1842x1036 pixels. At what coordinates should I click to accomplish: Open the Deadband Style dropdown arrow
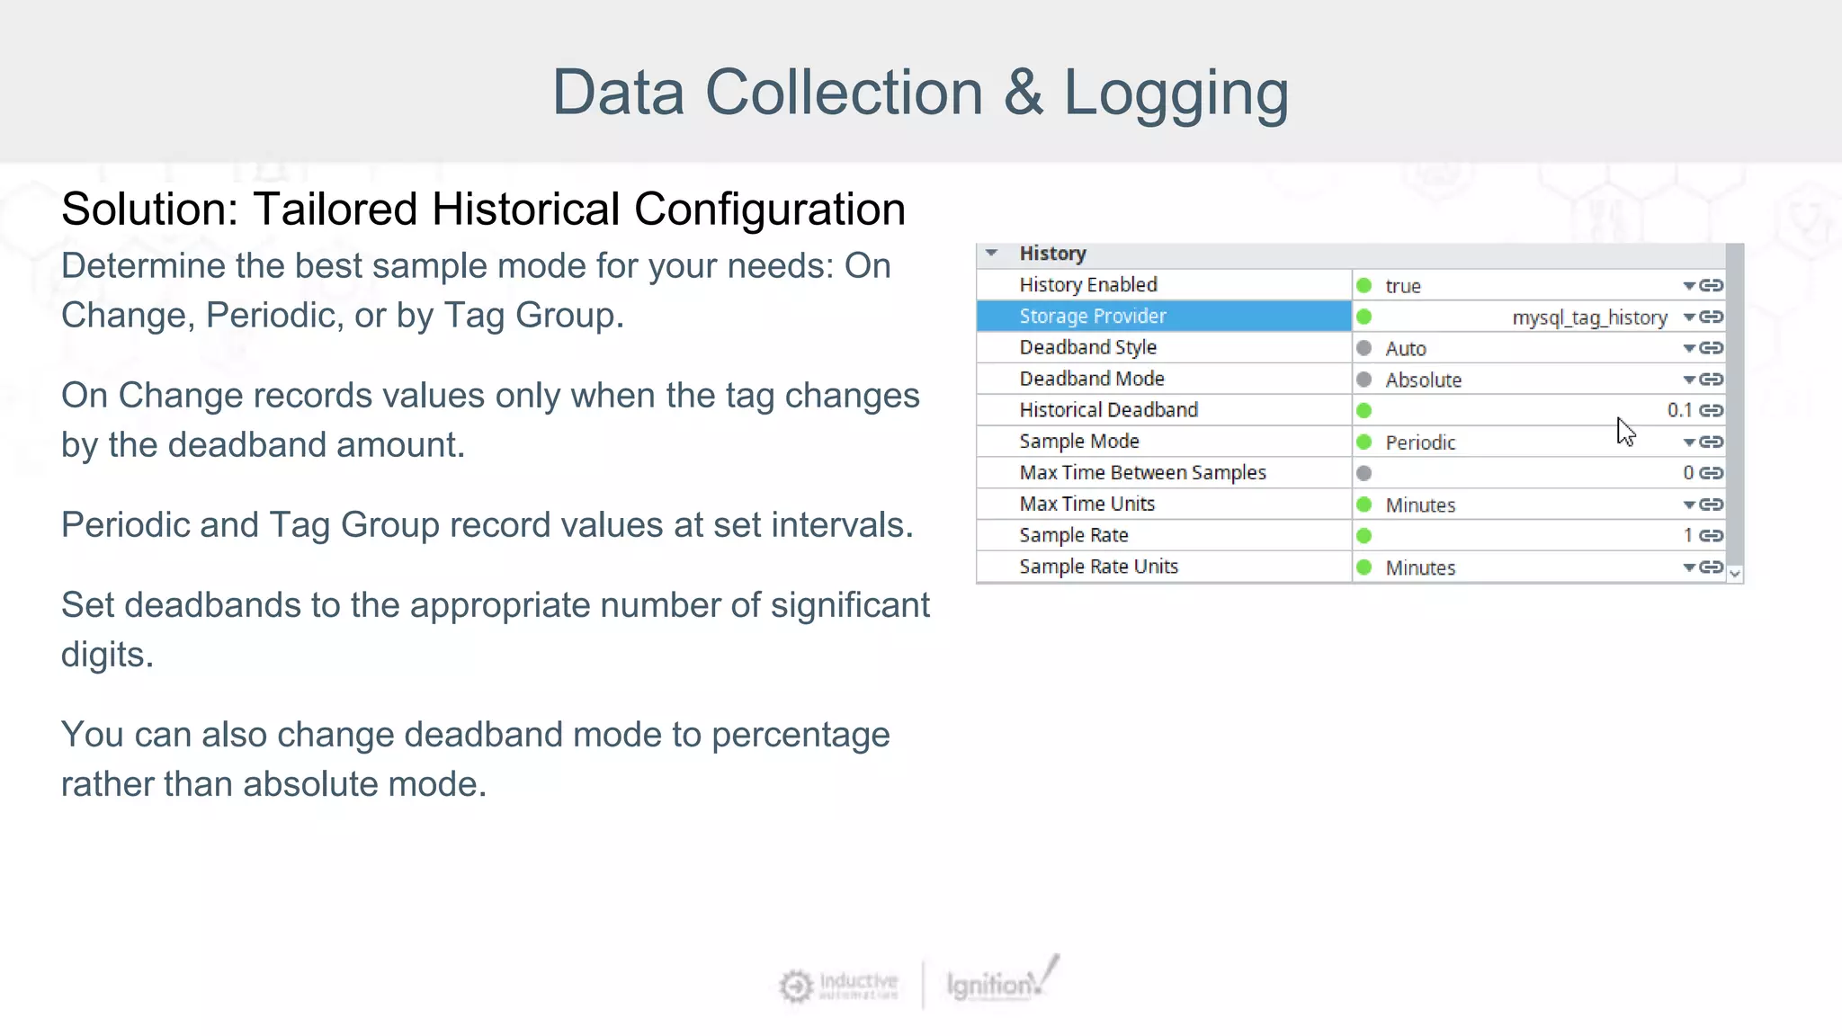click(x=1689, y=348)
